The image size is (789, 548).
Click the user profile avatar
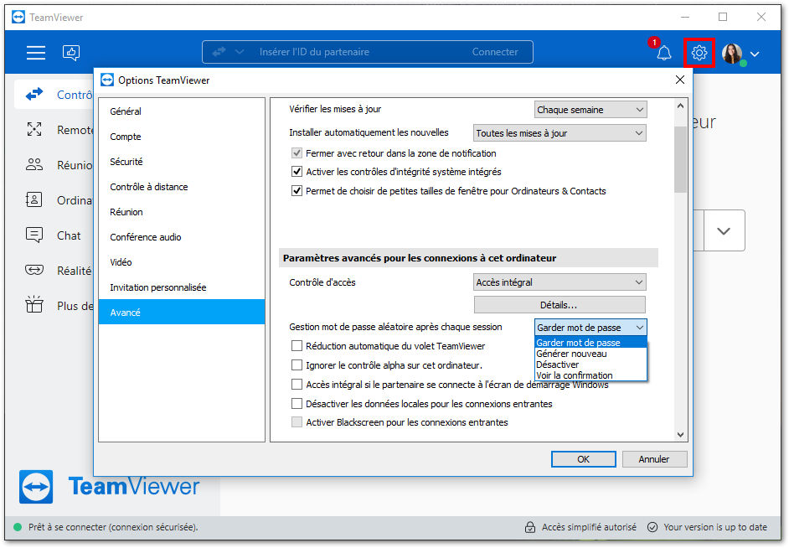tap(732, 54)
